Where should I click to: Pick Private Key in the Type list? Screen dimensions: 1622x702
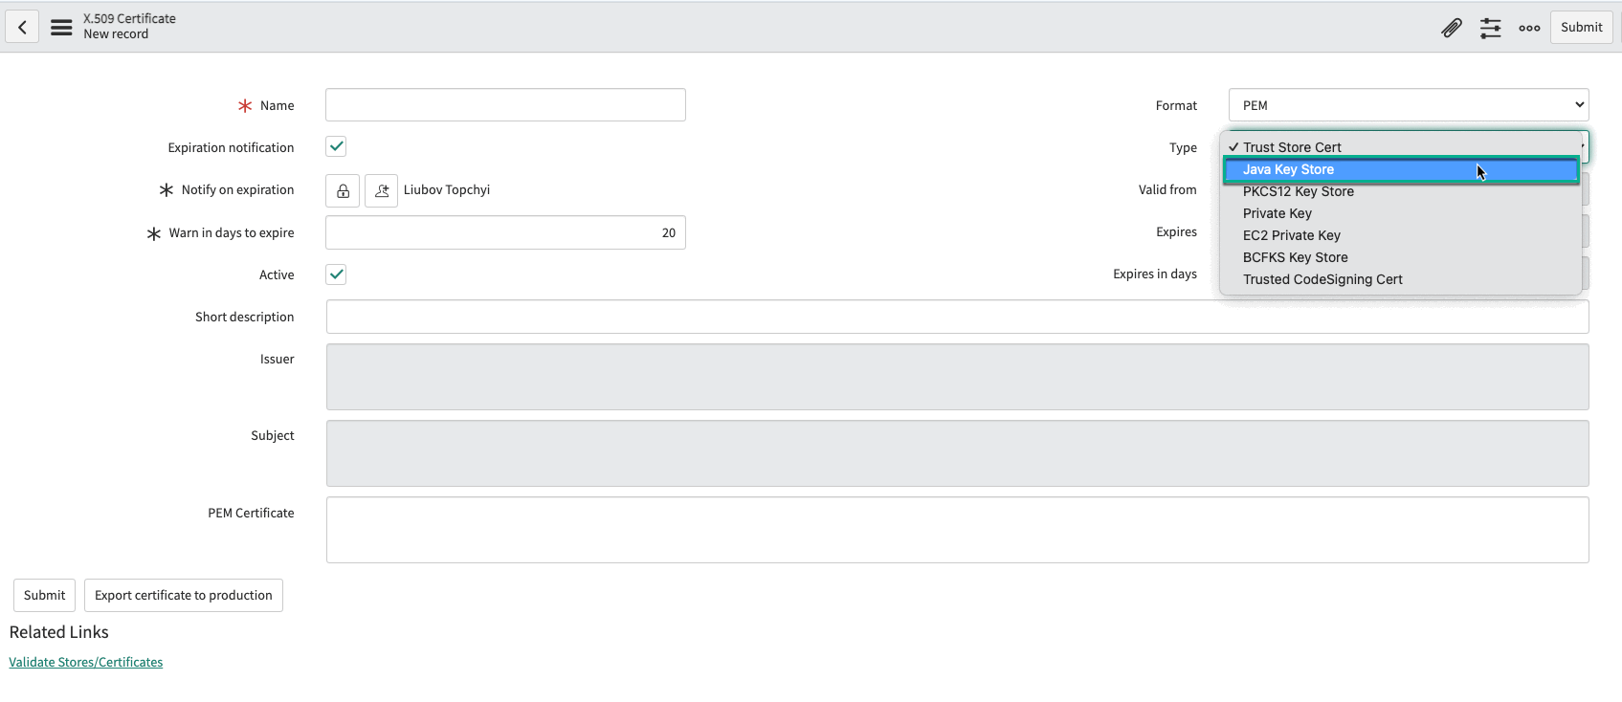(x=1277, y=213)
